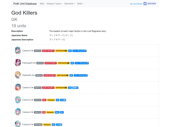This screenshot has width=170, height=127.
Task: Open PotK Unit Database home link
Action: [x=25, y=4]
